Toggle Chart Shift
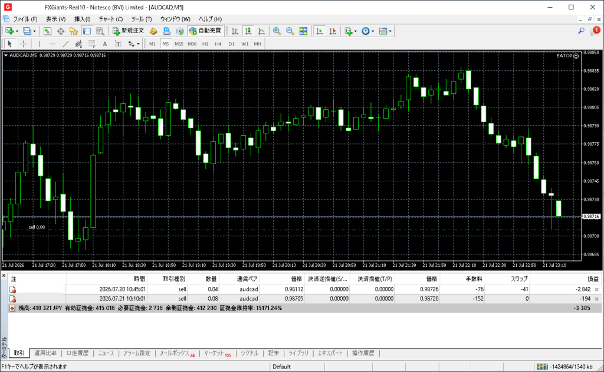The height and width of the screenshot is (372, 604). tap(333, 31)
